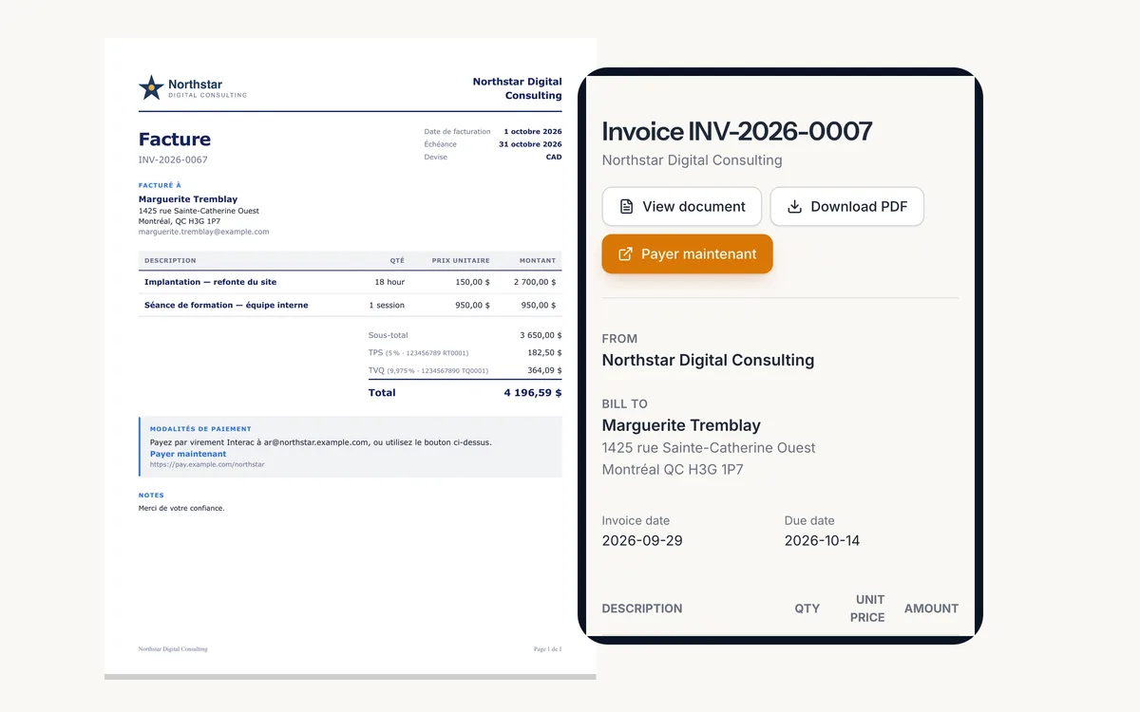1140x712 pixels.
Task: Click the "CAD" currency value
Action: [554, 157]
